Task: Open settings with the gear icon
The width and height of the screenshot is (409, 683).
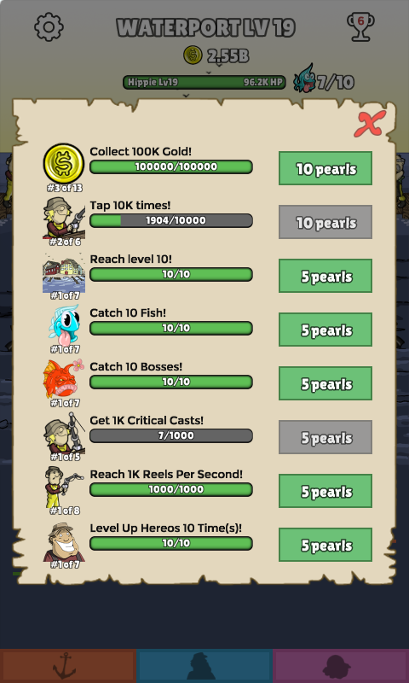Action: [49, 27]
